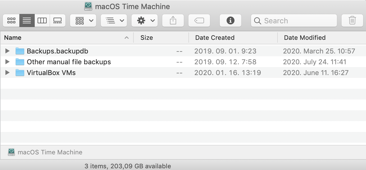Click the 2019. 09. 12. 7:58 creation date
Image resolution: width=366 pixels, height=170 pixels.
pos(225,62)
